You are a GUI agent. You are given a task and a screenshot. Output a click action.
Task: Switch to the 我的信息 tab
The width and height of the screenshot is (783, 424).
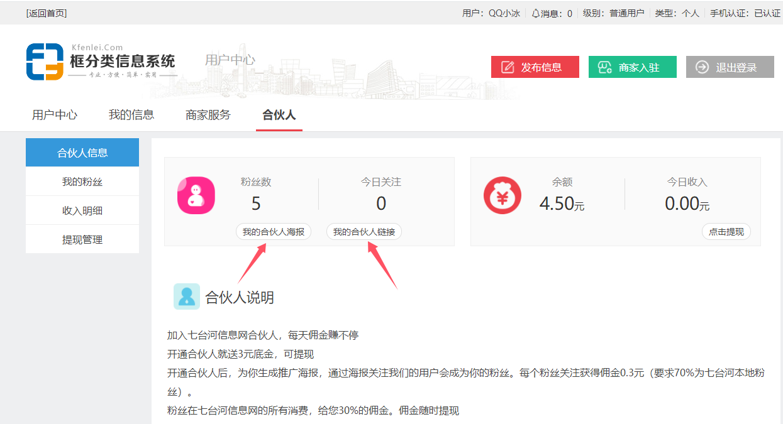[131, 115]
